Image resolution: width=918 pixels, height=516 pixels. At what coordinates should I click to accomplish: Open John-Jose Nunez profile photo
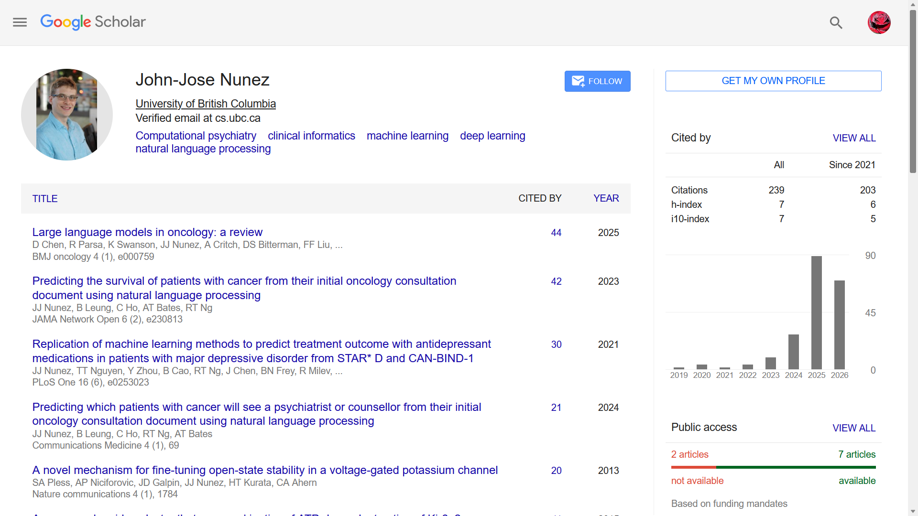[67, 115]
